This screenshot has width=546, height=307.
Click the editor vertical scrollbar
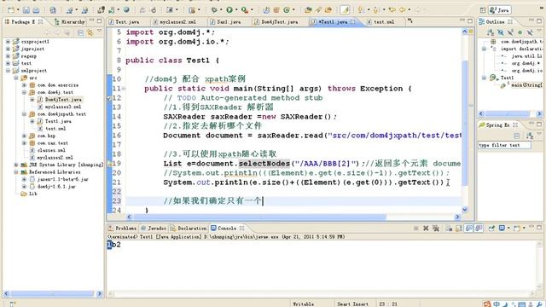tap(464, 123)
